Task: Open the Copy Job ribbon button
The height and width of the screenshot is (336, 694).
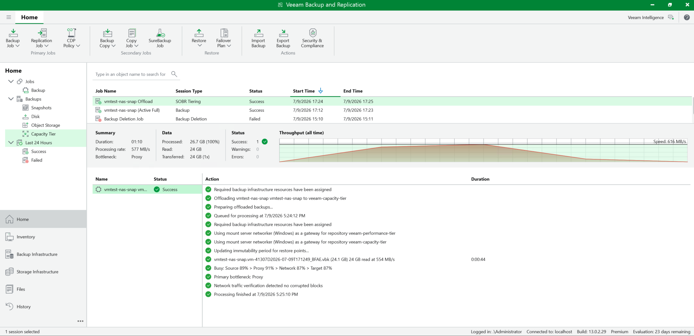Action: (x=132, y=38)
